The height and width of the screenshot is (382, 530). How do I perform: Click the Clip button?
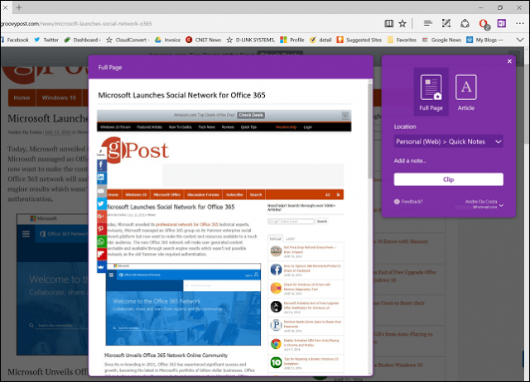448,179
